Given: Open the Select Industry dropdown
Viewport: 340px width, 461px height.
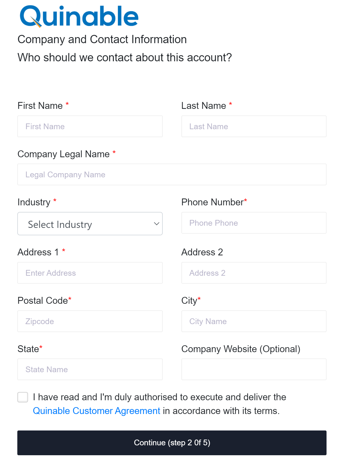Looking at the screenshot, I should click(x=90, y=223).
